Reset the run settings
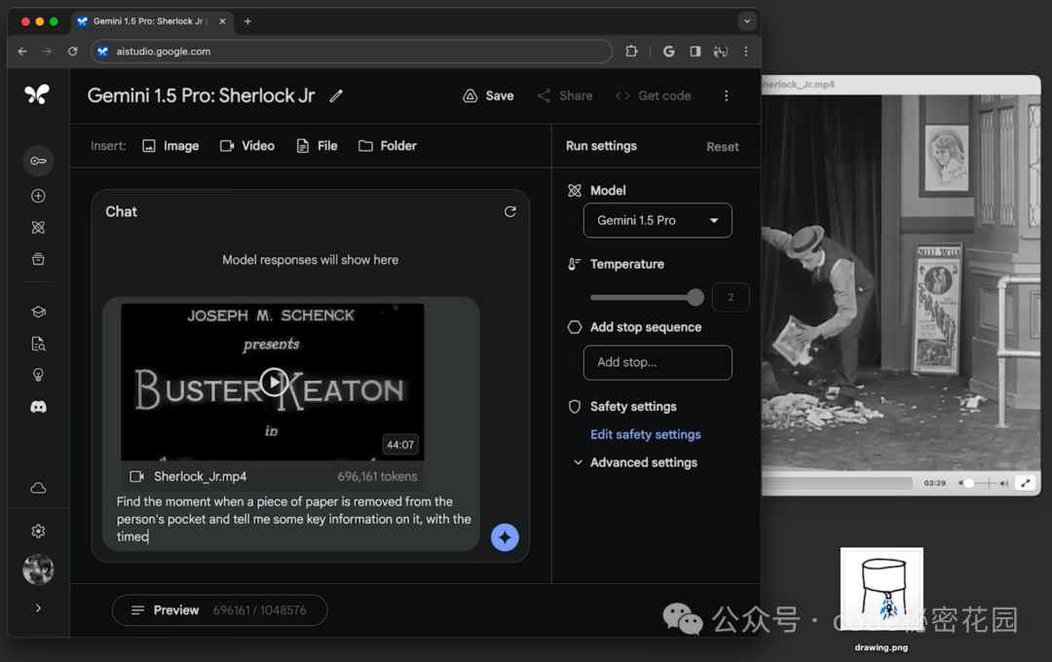This screenshot has width=1052, height=662. (x=723, y=147)
